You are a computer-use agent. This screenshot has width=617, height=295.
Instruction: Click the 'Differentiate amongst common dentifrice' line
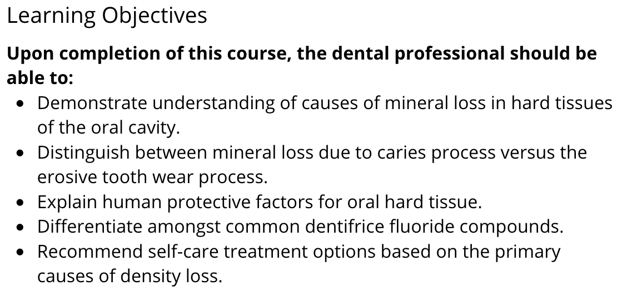pyautogui.click(x=300, y=227)
